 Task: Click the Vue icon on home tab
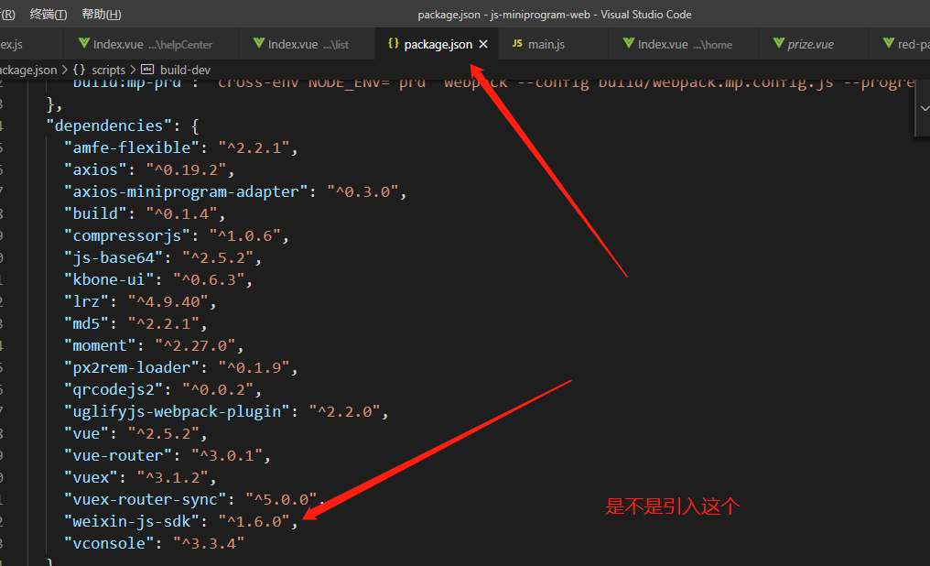pyautogui.click(x=629, y=43)
